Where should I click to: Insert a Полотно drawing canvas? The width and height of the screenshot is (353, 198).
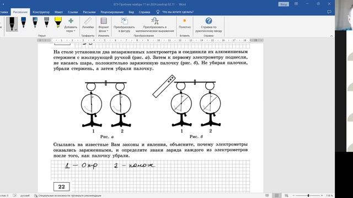coord(185,23)
